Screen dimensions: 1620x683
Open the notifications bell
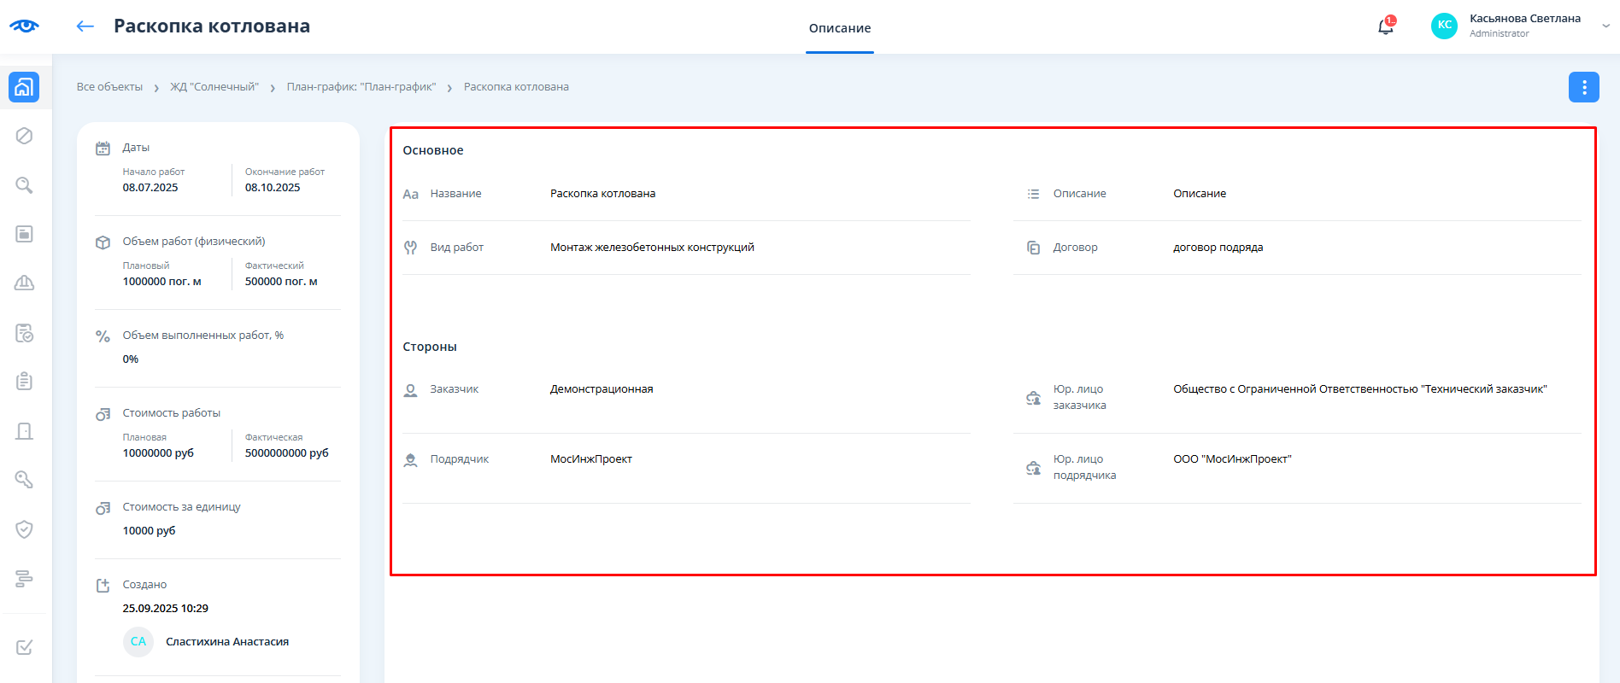pyautogui.click(x=1385, y=26)
